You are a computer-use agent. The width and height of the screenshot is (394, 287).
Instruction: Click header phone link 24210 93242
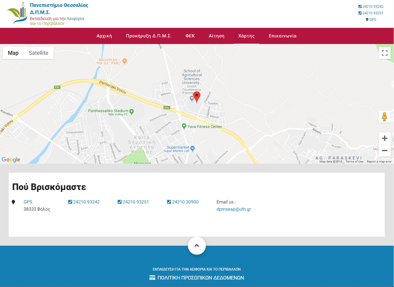pyautogui.click(x=371, y=7)
